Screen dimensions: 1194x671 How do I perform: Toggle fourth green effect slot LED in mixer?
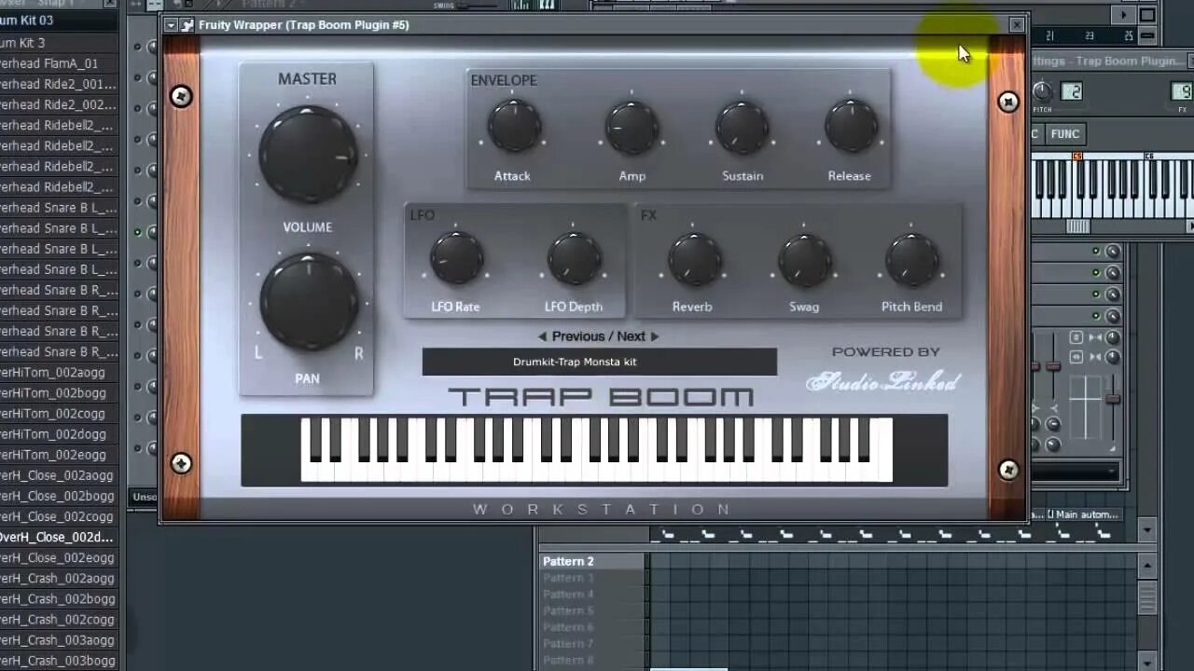[1096, 316]
